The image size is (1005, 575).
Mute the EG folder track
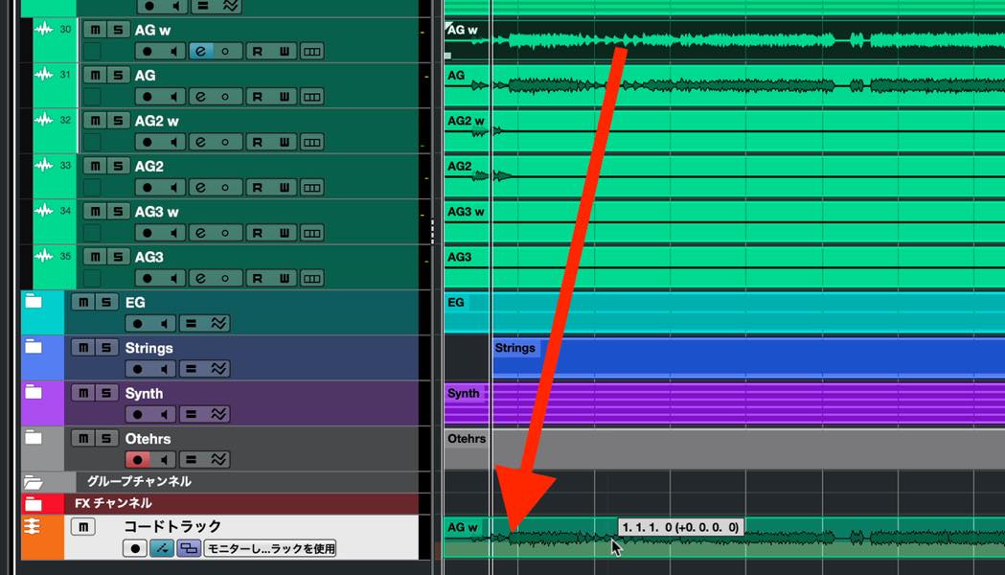83,302
